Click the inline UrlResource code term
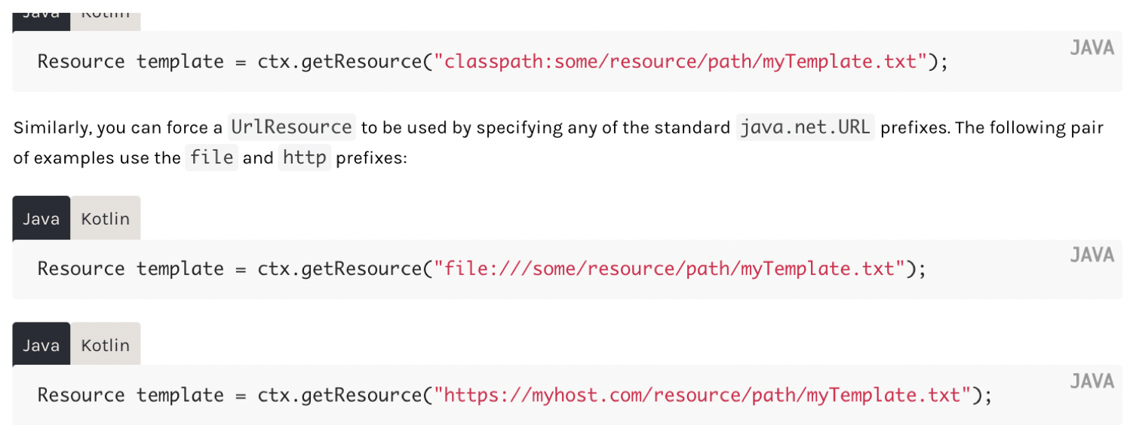Screen dimensions: 1133x425 [292, 127]
